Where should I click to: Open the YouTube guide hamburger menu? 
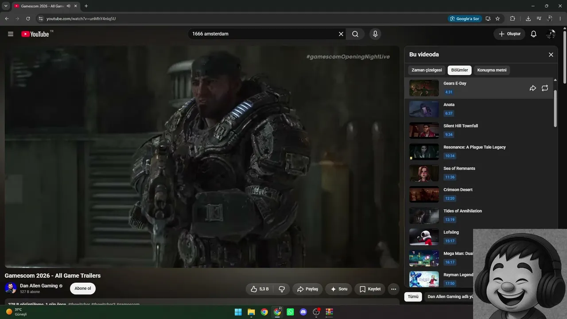pyautogui.click(x=11, y=34)
